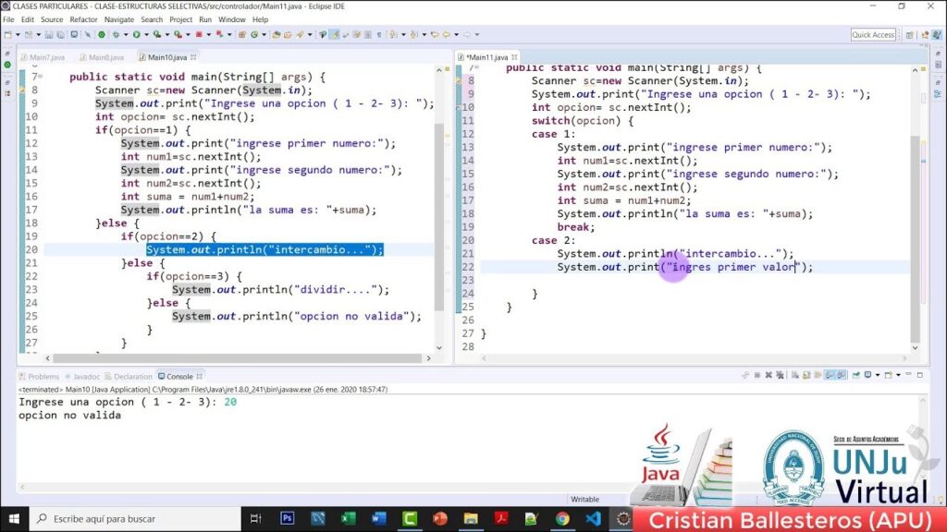The image size is (947, 532).
Task: Open the Refactor menu
Action: tap(83, 19)
